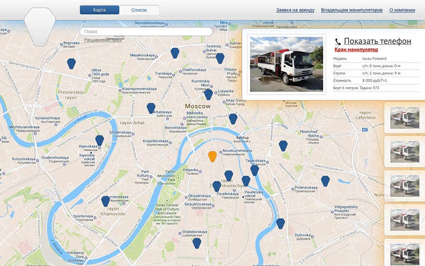The height and width of the screenshot is (266, 425).
Task: Open the Владельцам манипуляторов link
Action: pyautogui.click(x=352, y=10)
